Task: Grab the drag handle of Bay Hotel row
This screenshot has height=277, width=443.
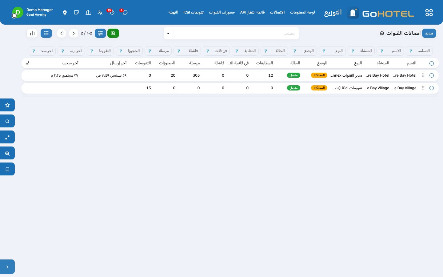Action: point(423,75)
